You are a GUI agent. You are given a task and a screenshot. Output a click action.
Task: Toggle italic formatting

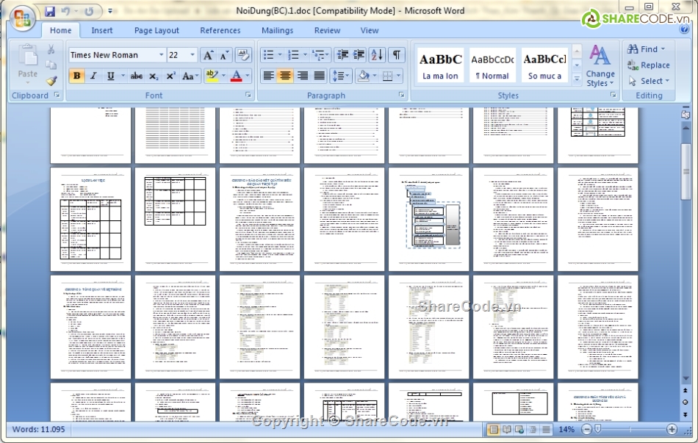pyautogui.click(x=93, y=76)
